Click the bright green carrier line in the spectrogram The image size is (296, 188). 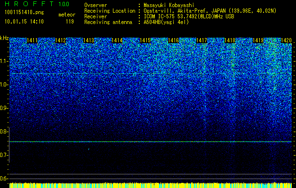151,141
